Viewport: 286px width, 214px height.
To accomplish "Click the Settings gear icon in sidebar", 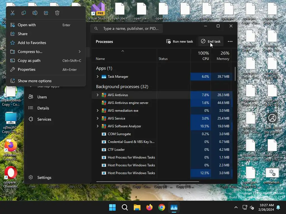I will pos(31,177).
